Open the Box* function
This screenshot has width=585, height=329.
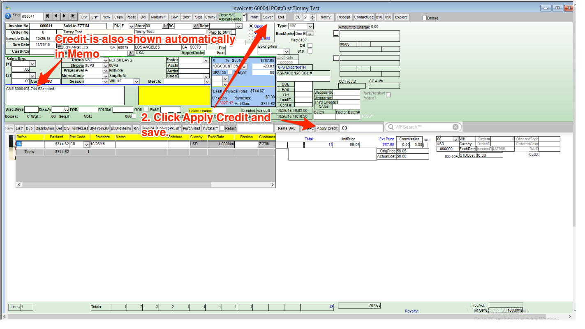187,17
